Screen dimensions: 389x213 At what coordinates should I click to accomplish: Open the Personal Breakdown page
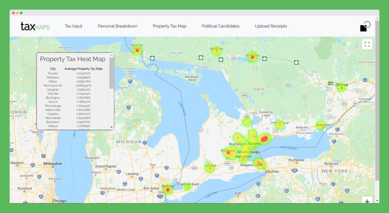117,26
